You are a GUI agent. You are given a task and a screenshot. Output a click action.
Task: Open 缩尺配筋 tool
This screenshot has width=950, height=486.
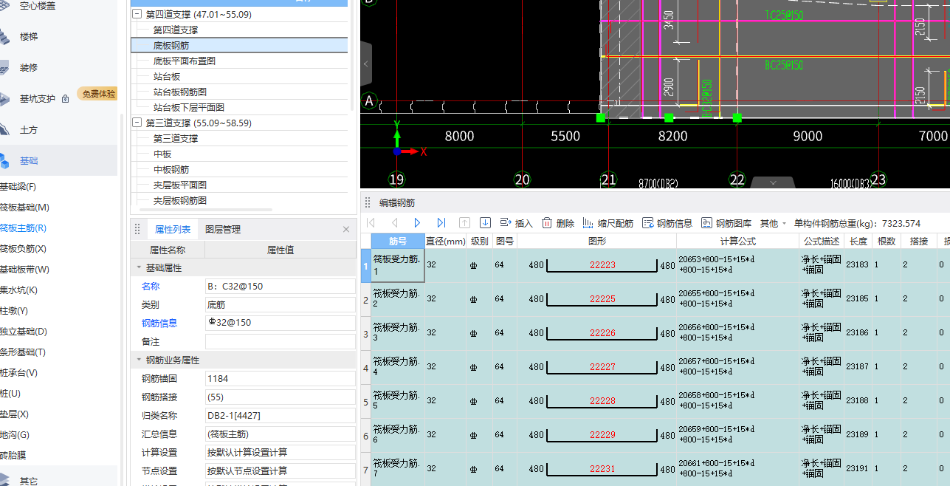click(607, 223)
